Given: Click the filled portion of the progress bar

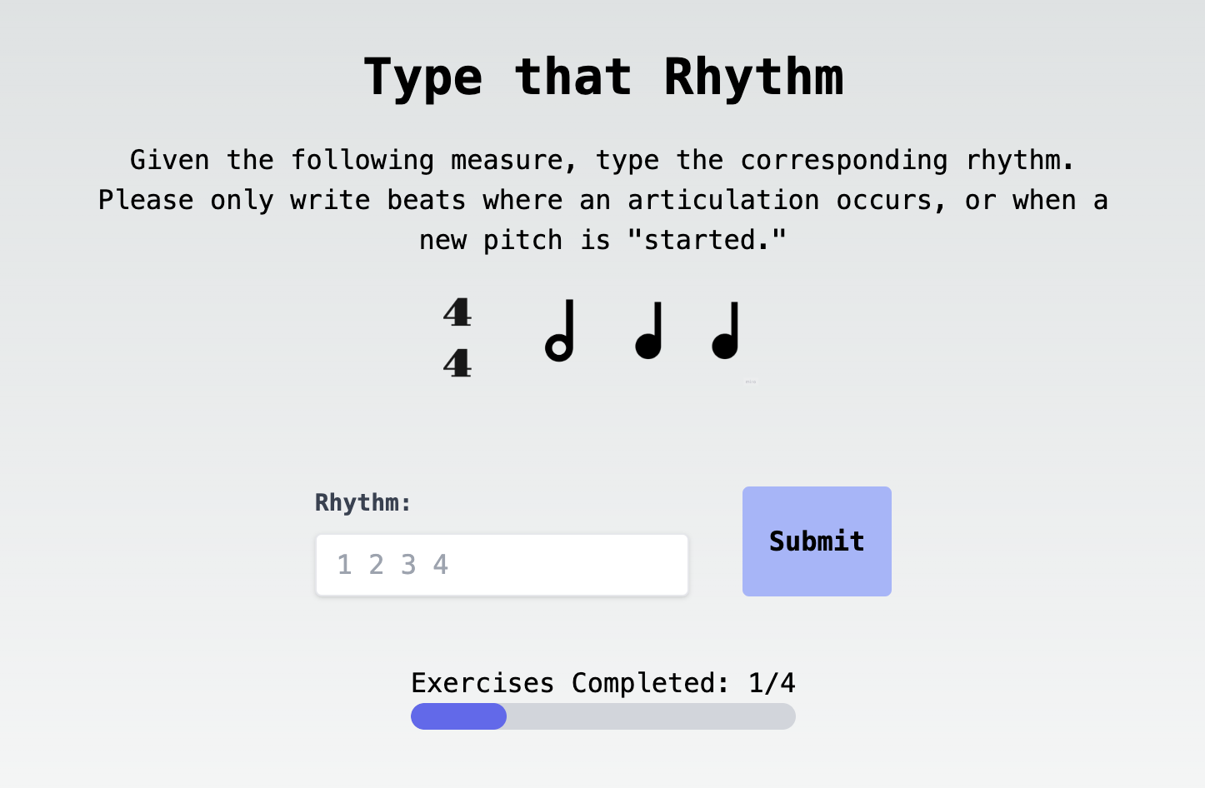Looking at the screenshot, I should [x=458, y=716].
